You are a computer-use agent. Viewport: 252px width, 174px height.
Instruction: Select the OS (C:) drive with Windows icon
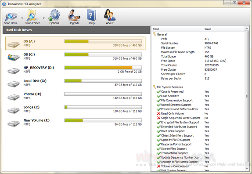pyautogui.click(x=14, y=57)
